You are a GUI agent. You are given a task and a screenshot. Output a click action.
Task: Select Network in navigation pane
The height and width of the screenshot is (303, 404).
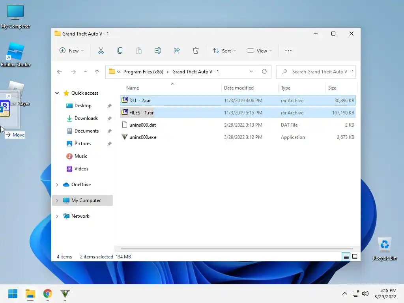point(80,216)
